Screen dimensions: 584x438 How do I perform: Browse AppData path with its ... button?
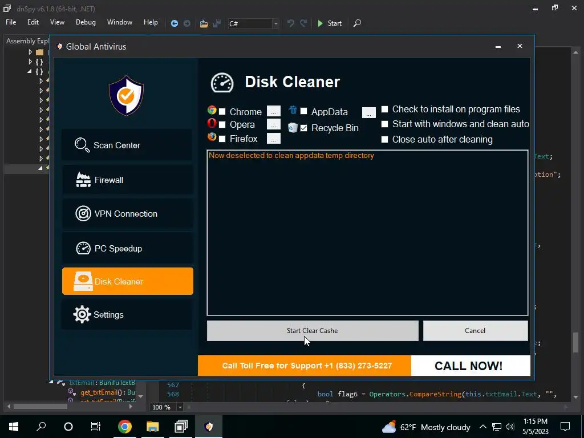[369, 112]
